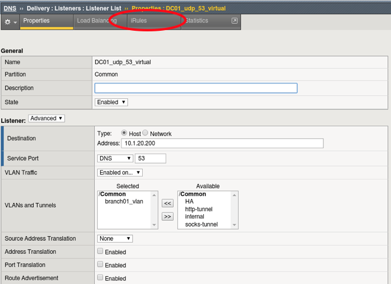Screen dimensions: 391x284
Task: Open the Service Port DNS dropdown
Action: (x=115, y=159)
